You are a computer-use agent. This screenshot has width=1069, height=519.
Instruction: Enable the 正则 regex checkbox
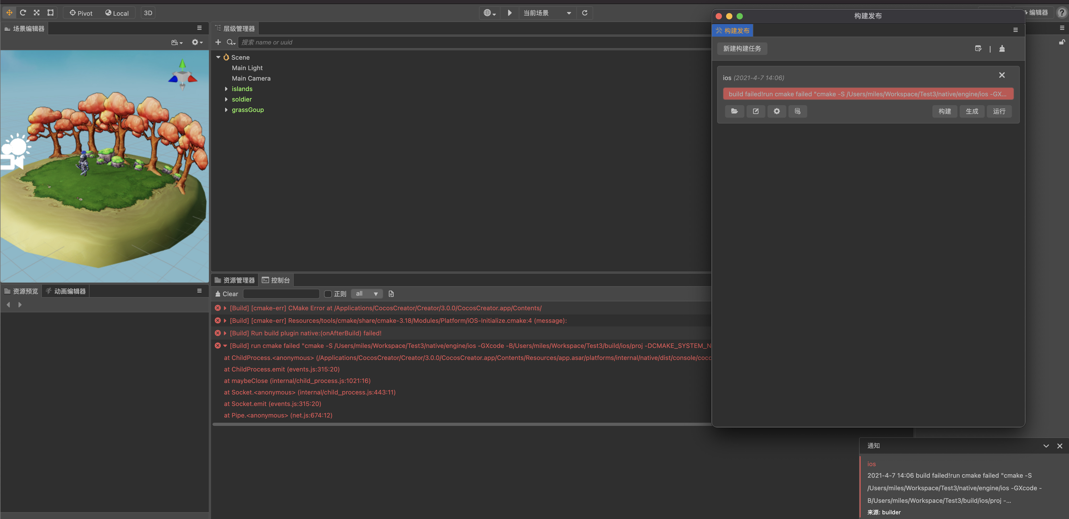328,294
